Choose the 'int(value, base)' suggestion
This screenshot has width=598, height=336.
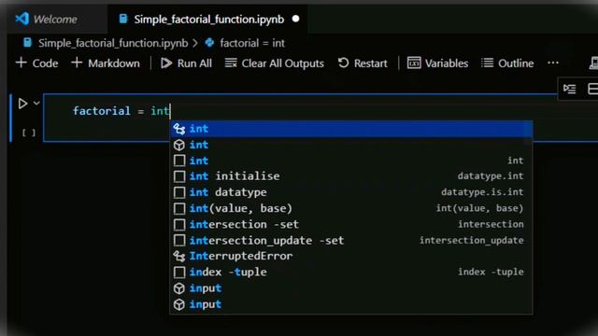pyautogui.click(x=351, y=208)
